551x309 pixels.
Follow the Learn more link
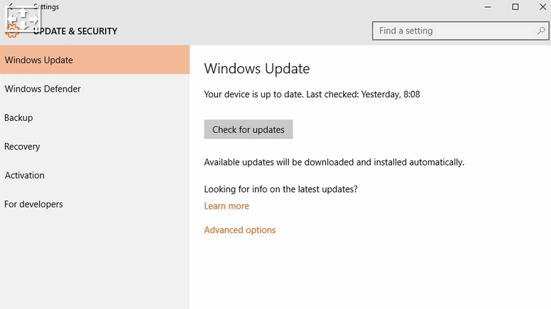click(x=227, y=206)
